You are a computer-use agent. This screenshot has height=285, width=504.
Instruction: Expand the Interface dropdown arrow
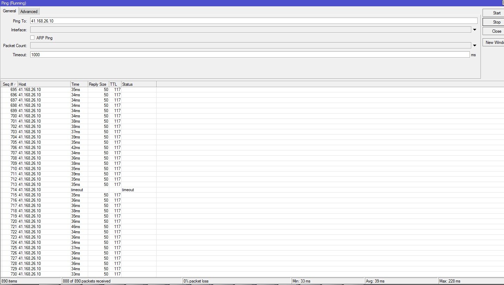[474, 30]
